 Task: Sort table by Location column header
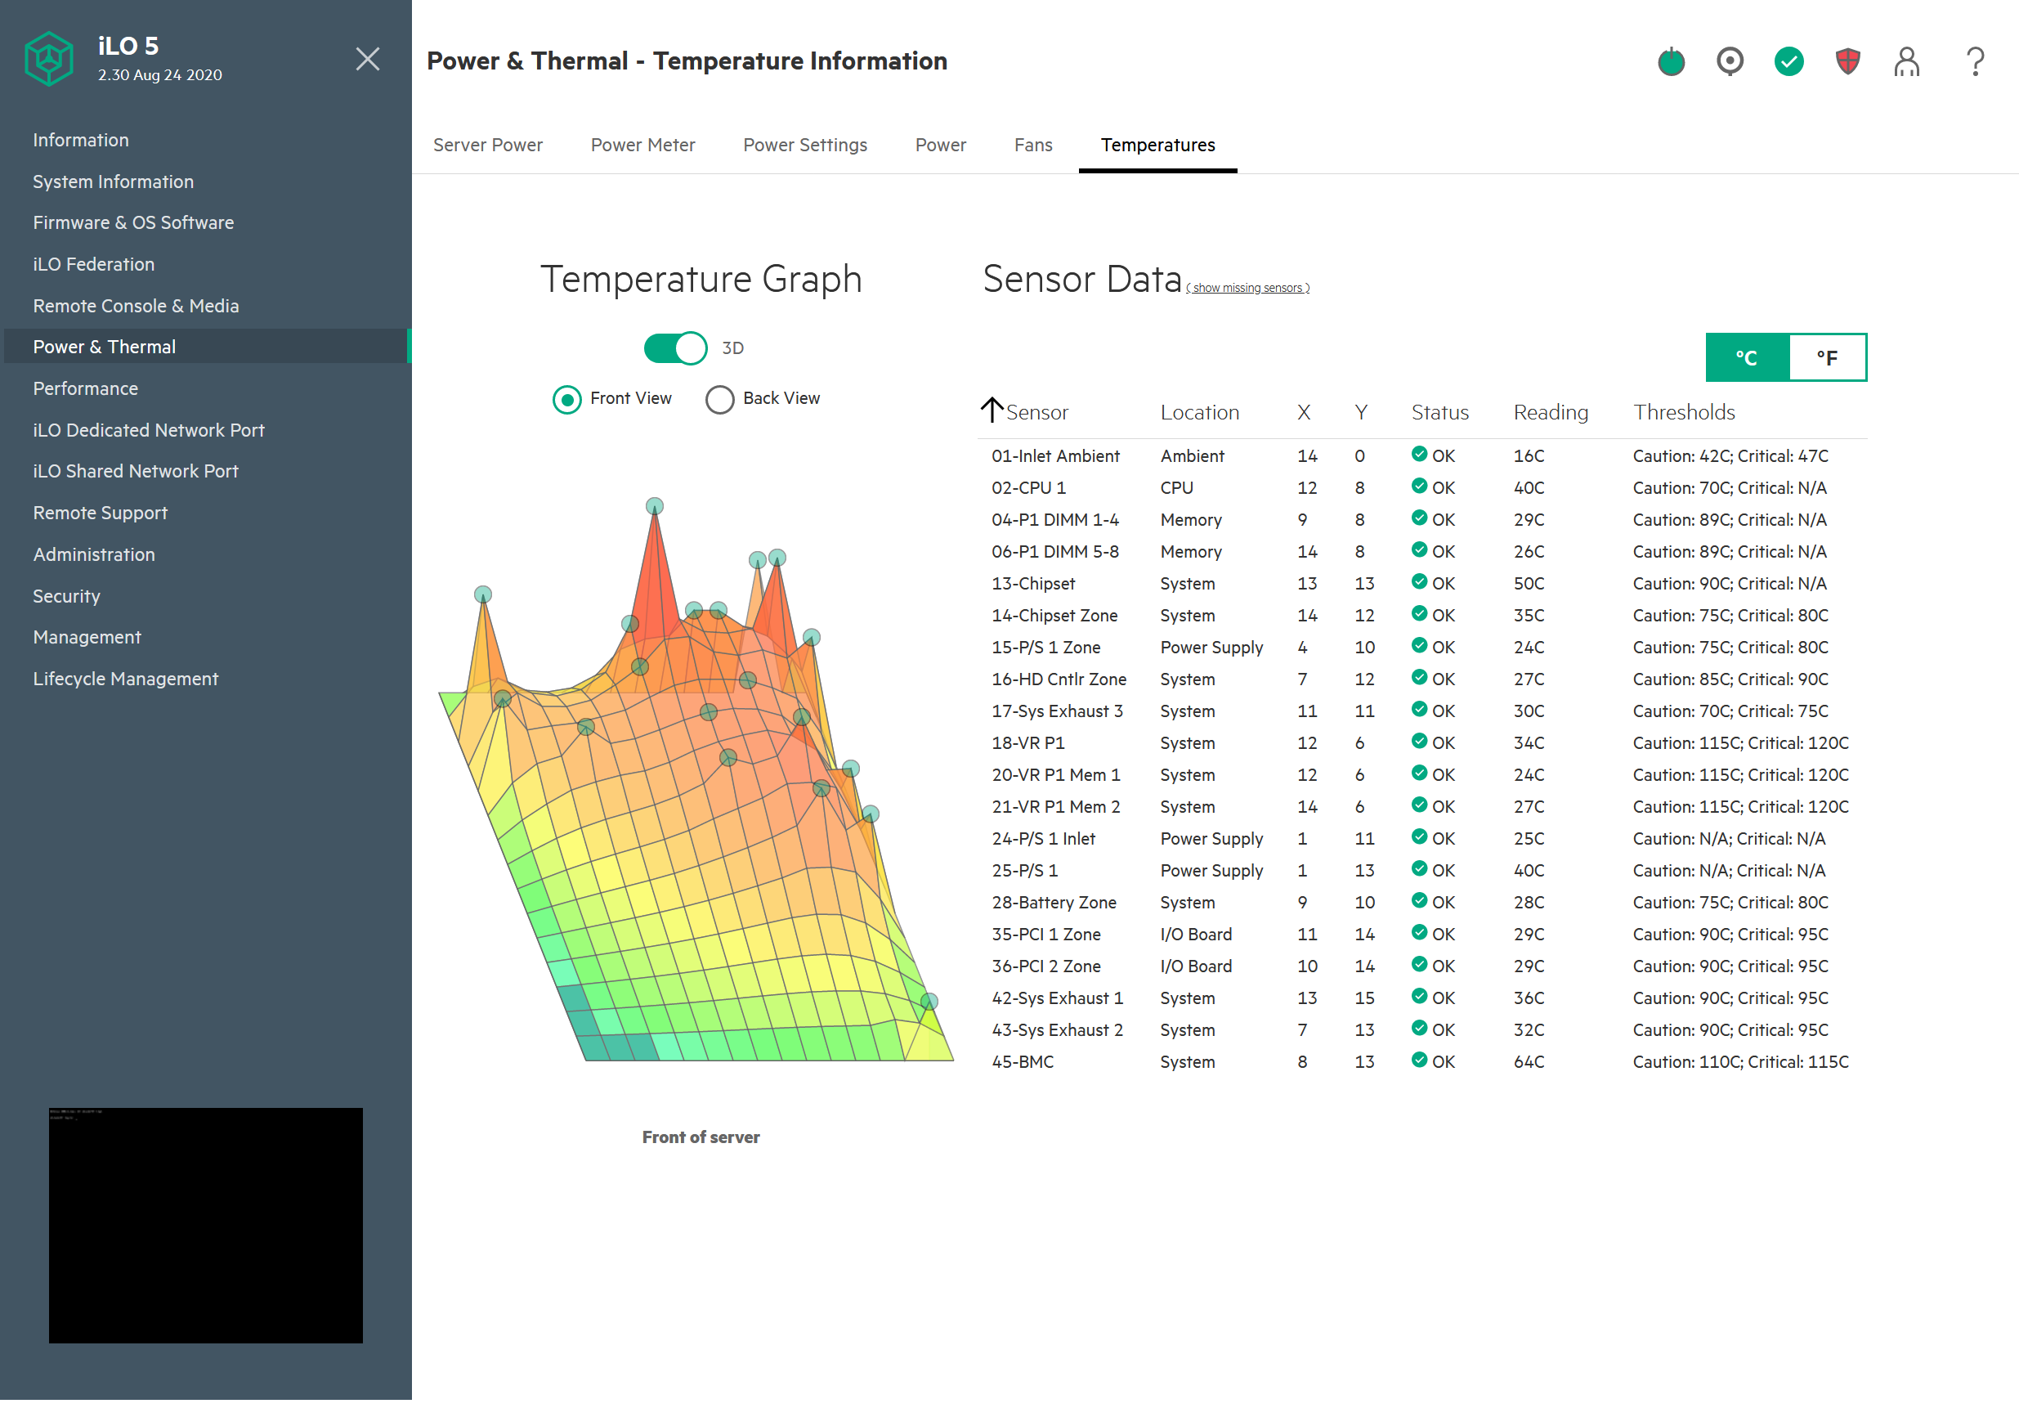(x=1198, y=412)
